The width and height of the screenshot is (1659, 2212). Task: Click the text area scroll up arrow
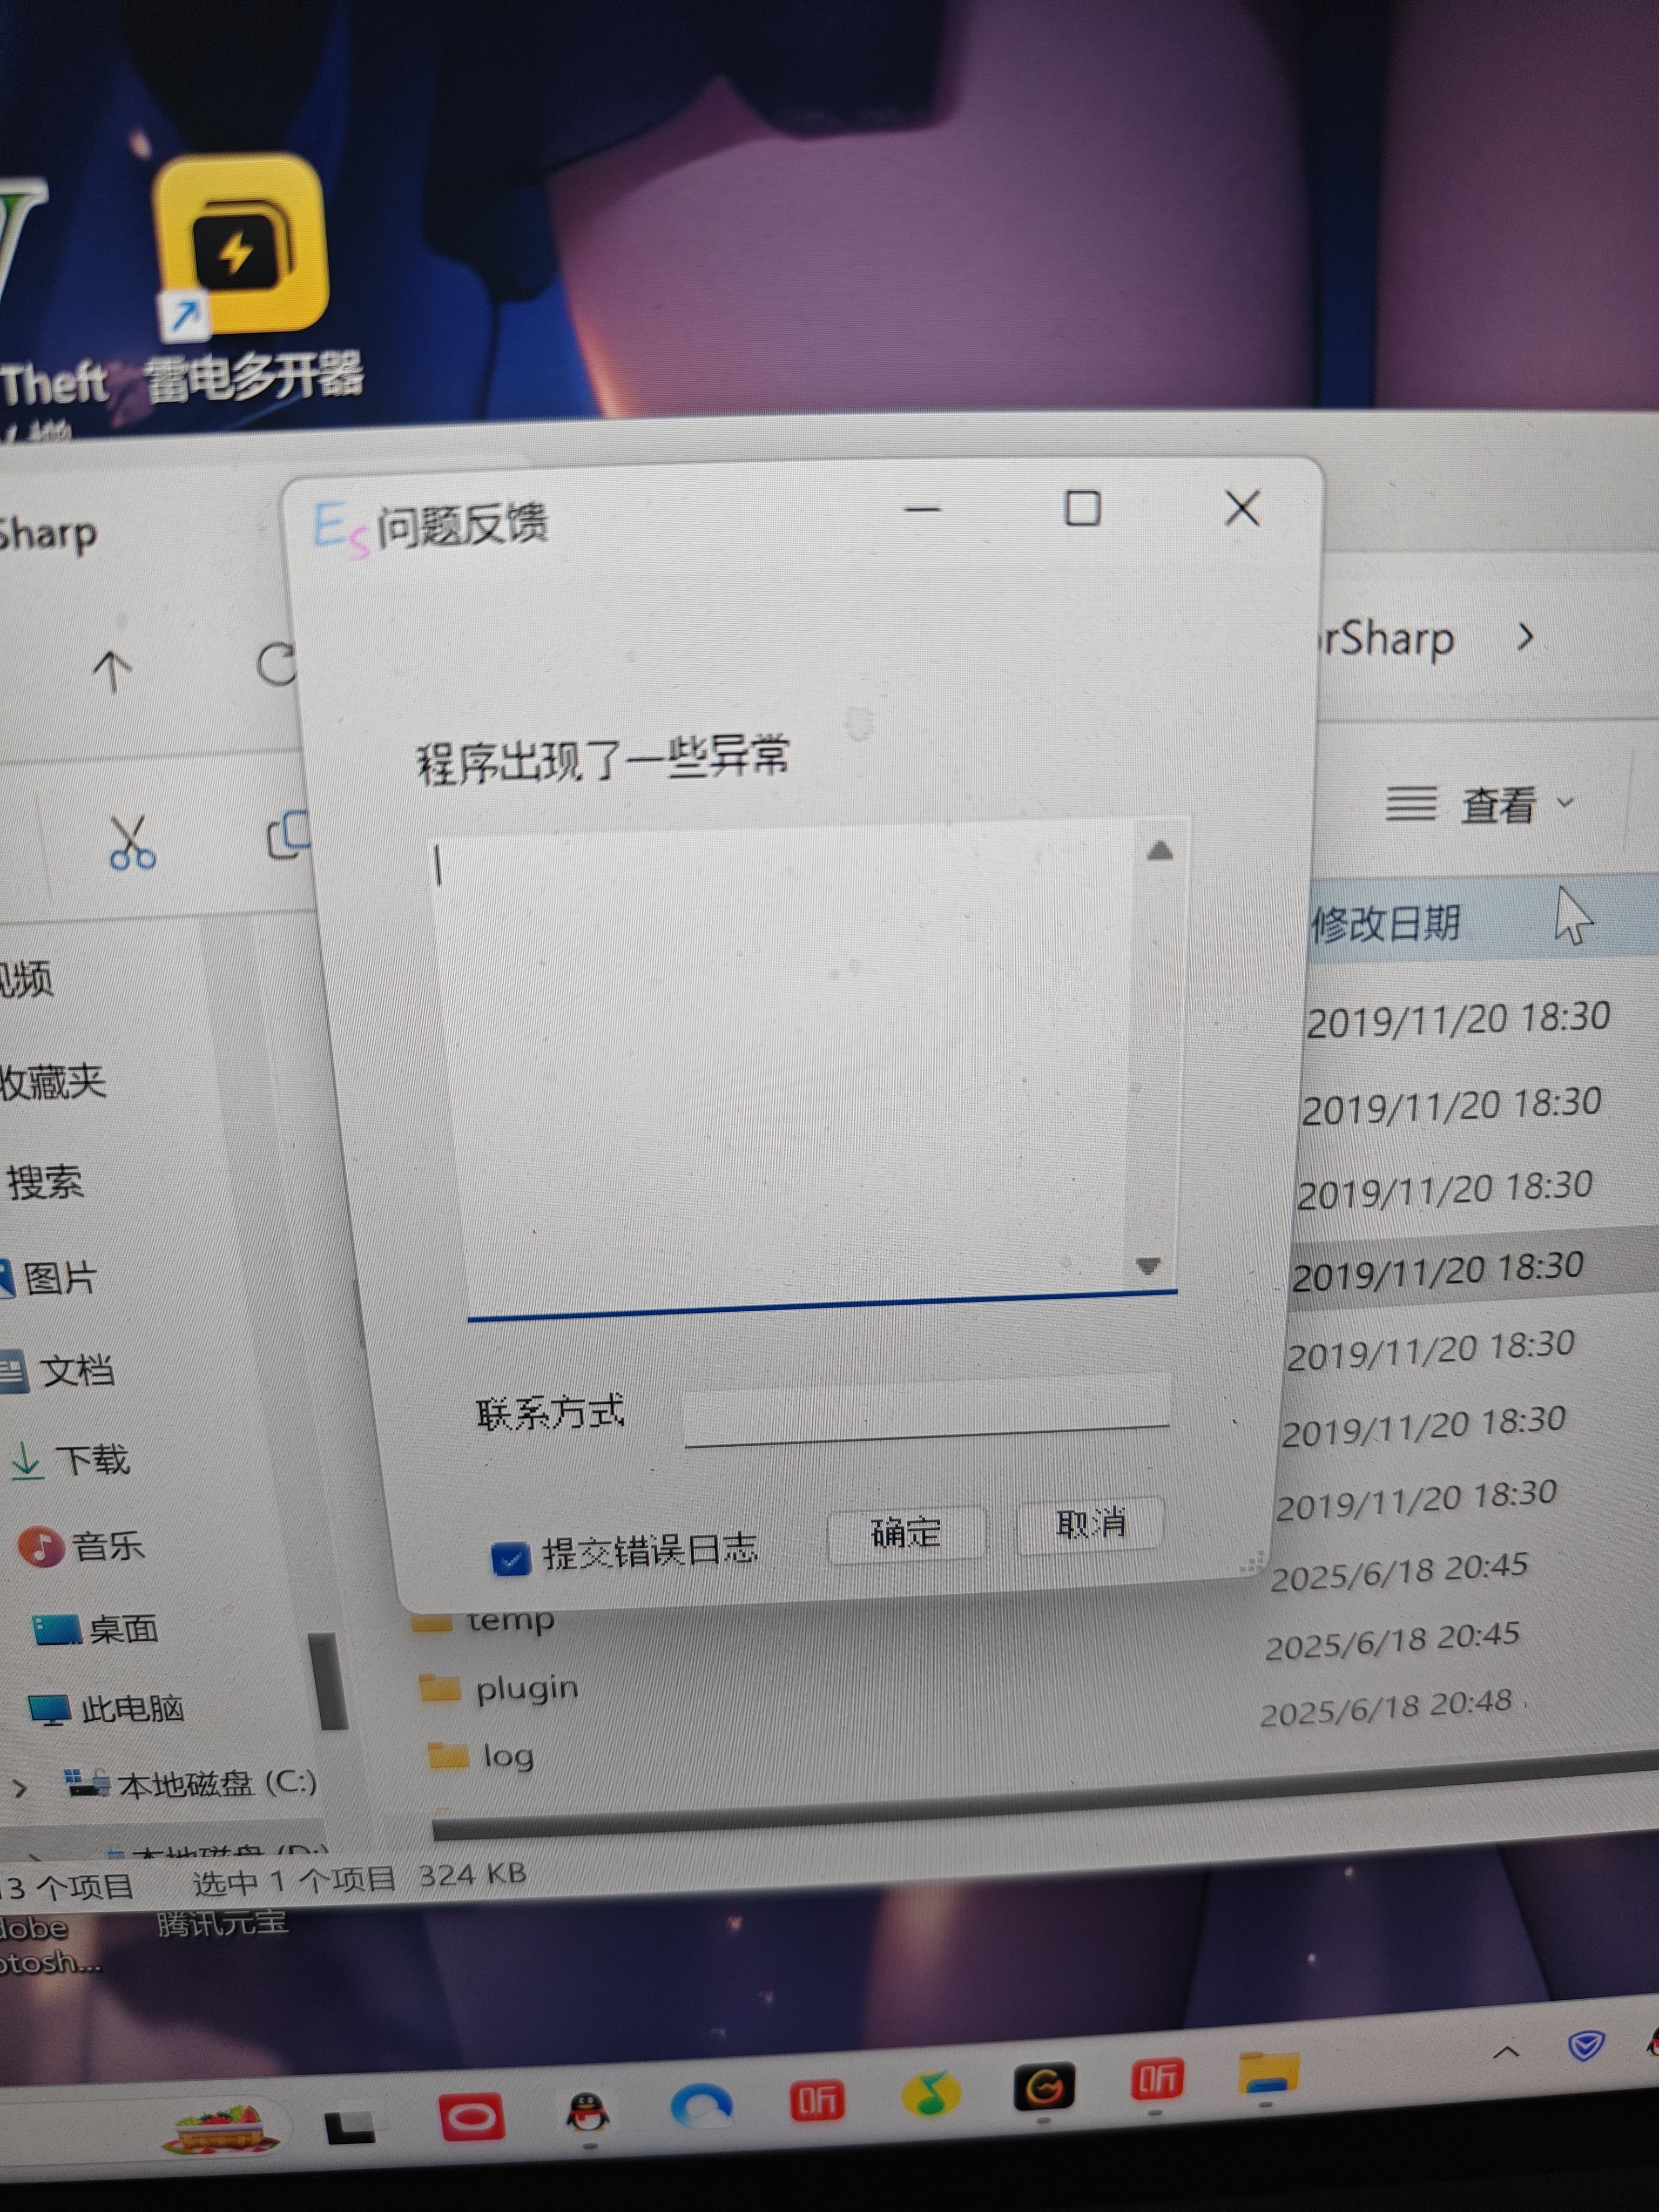[1159, 851]
